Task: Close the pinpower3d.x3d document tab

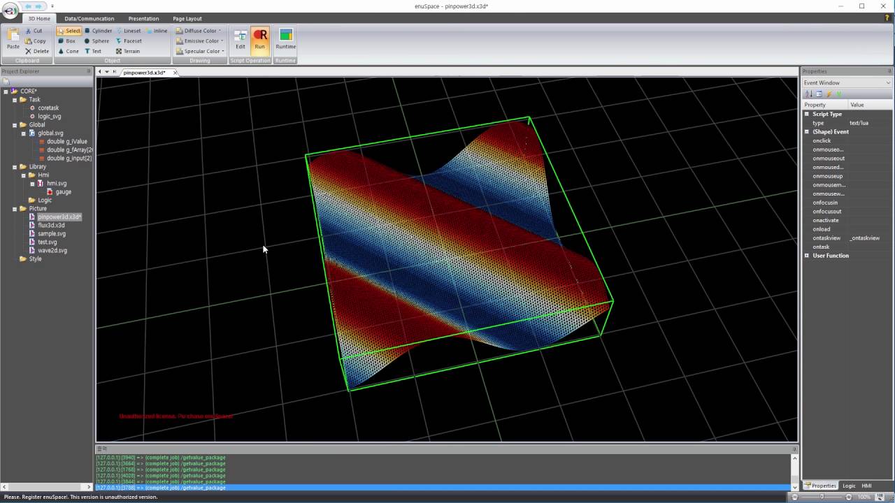Action: coord(175,72)
